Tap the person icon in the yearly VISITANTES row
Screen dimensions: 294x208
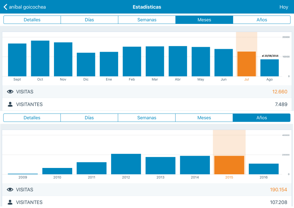[10, 202]
